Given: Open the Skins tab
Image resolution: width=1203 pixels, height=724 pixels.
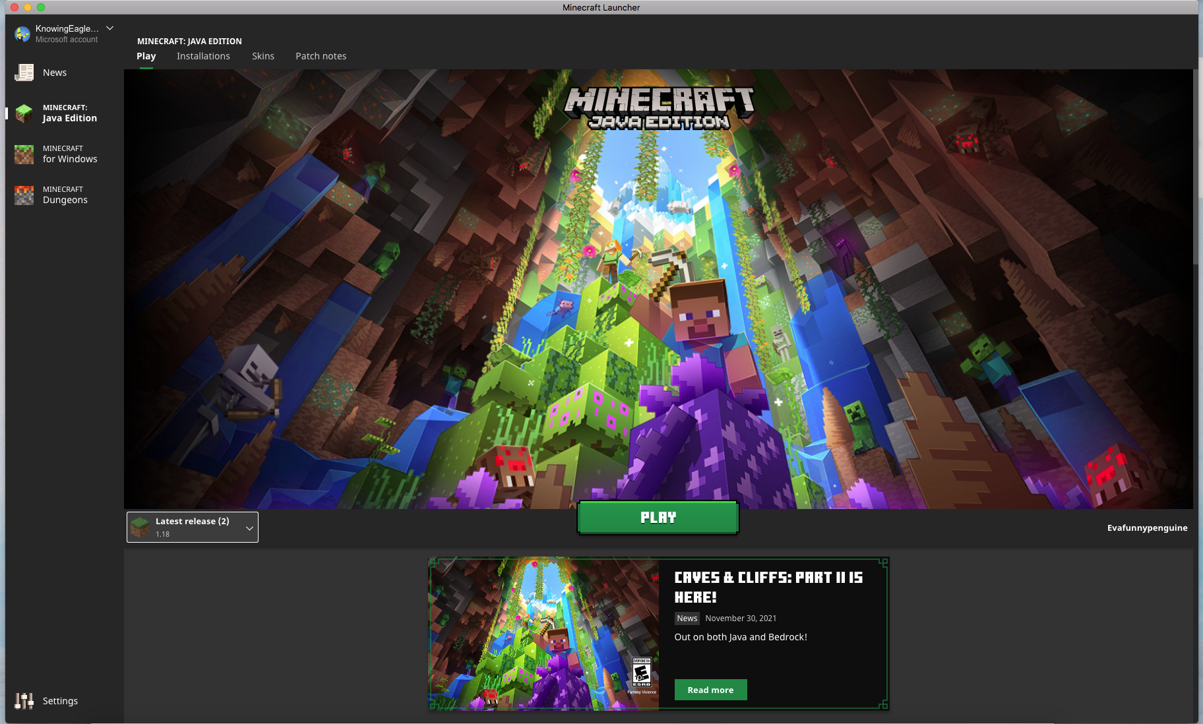Looking at the screenshot, I should (263, 56).
